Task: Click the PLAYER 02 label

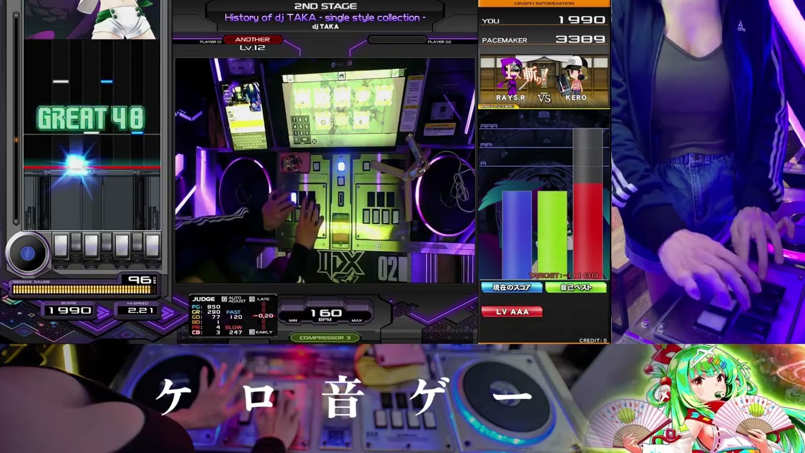Action: click(x=439, y=42)
